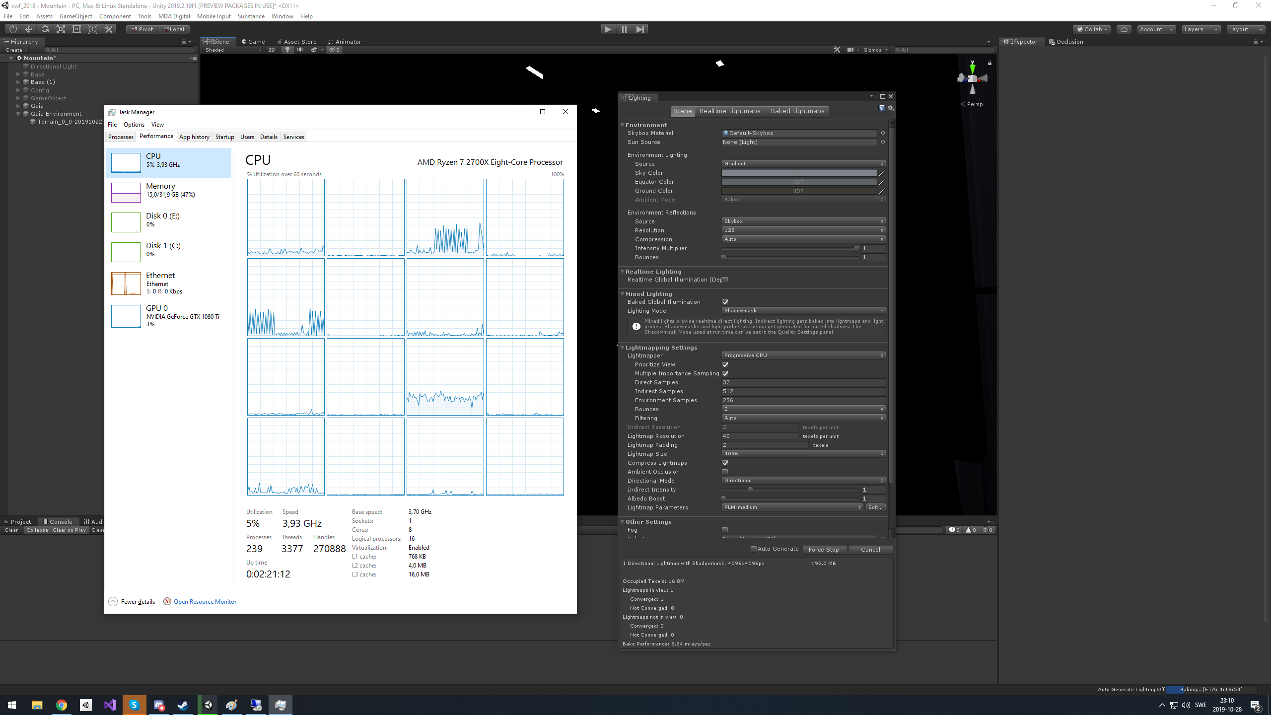Image resolution: width=1271 pixels, height=715 pixels.
Task: Select the Rotate tool
Action: [45, 29]
